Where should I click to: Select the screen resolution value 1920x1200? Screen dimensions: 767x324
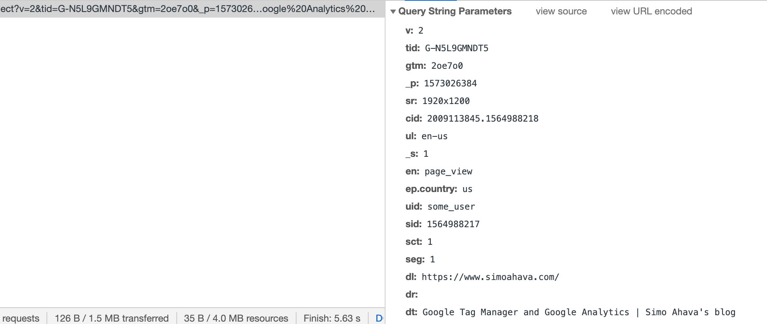click(x=446, y=101)
